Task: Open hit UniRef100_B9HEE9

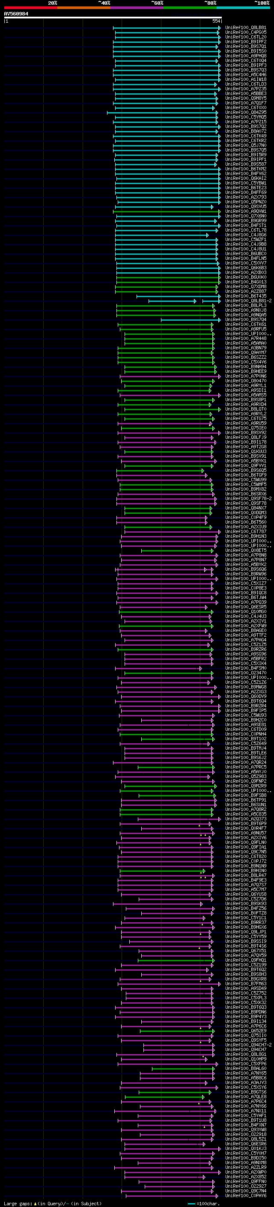Action: [x=246, y=372]
